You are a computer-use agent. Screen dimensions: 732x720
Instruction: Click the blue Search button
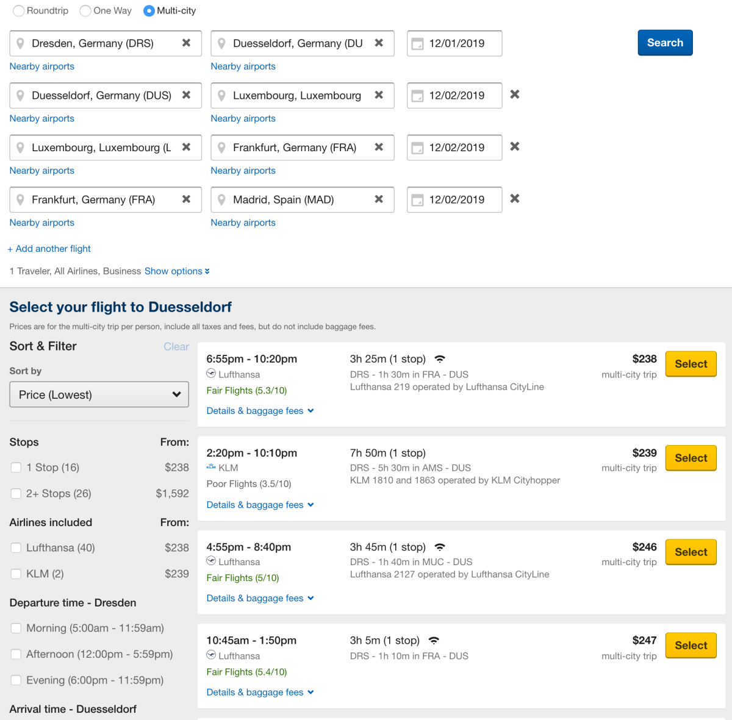(665, 43)
